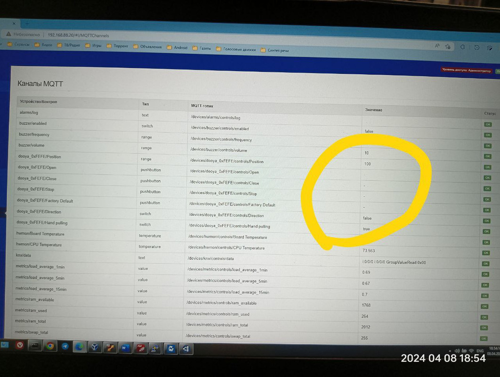Select dooya_0xFEFE/Hand pulling device name
500x377 pixels.
tap(42, 222)
